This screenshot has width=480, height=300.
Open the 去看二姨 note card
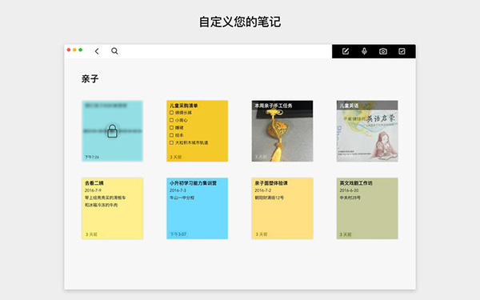tap(112, 209)
